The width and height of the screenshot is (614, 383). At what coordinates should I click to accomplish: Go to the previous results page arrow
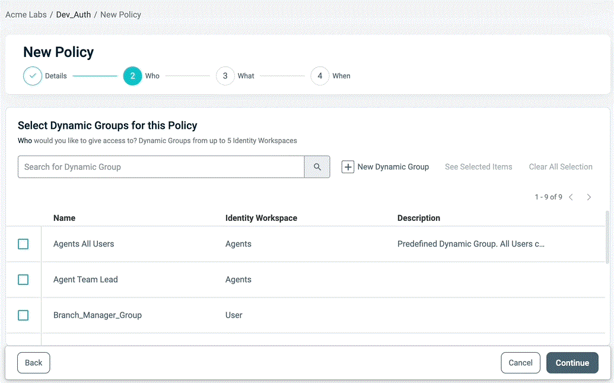pos(571,197)
